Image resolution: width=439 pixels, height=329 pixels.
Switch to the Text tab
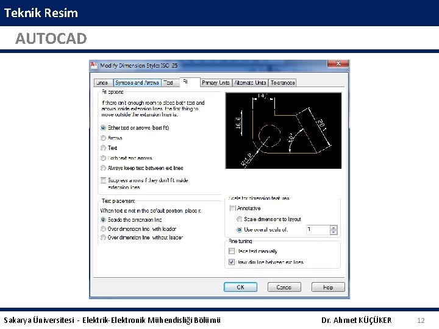tap(170, 83)
